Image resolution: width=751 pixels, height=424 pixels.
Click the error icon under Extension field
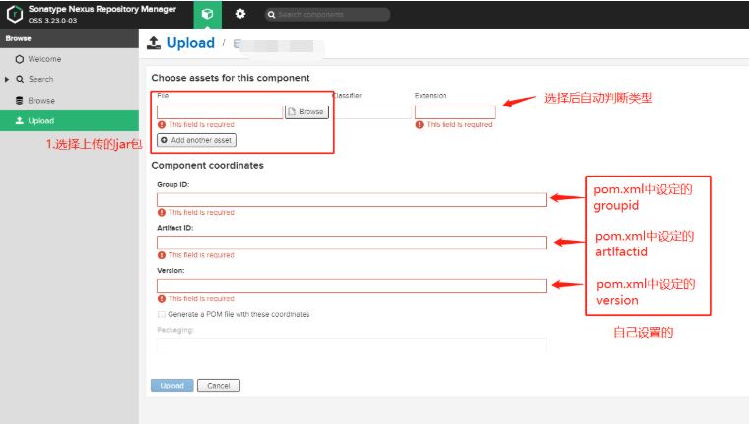coord(420,124)
